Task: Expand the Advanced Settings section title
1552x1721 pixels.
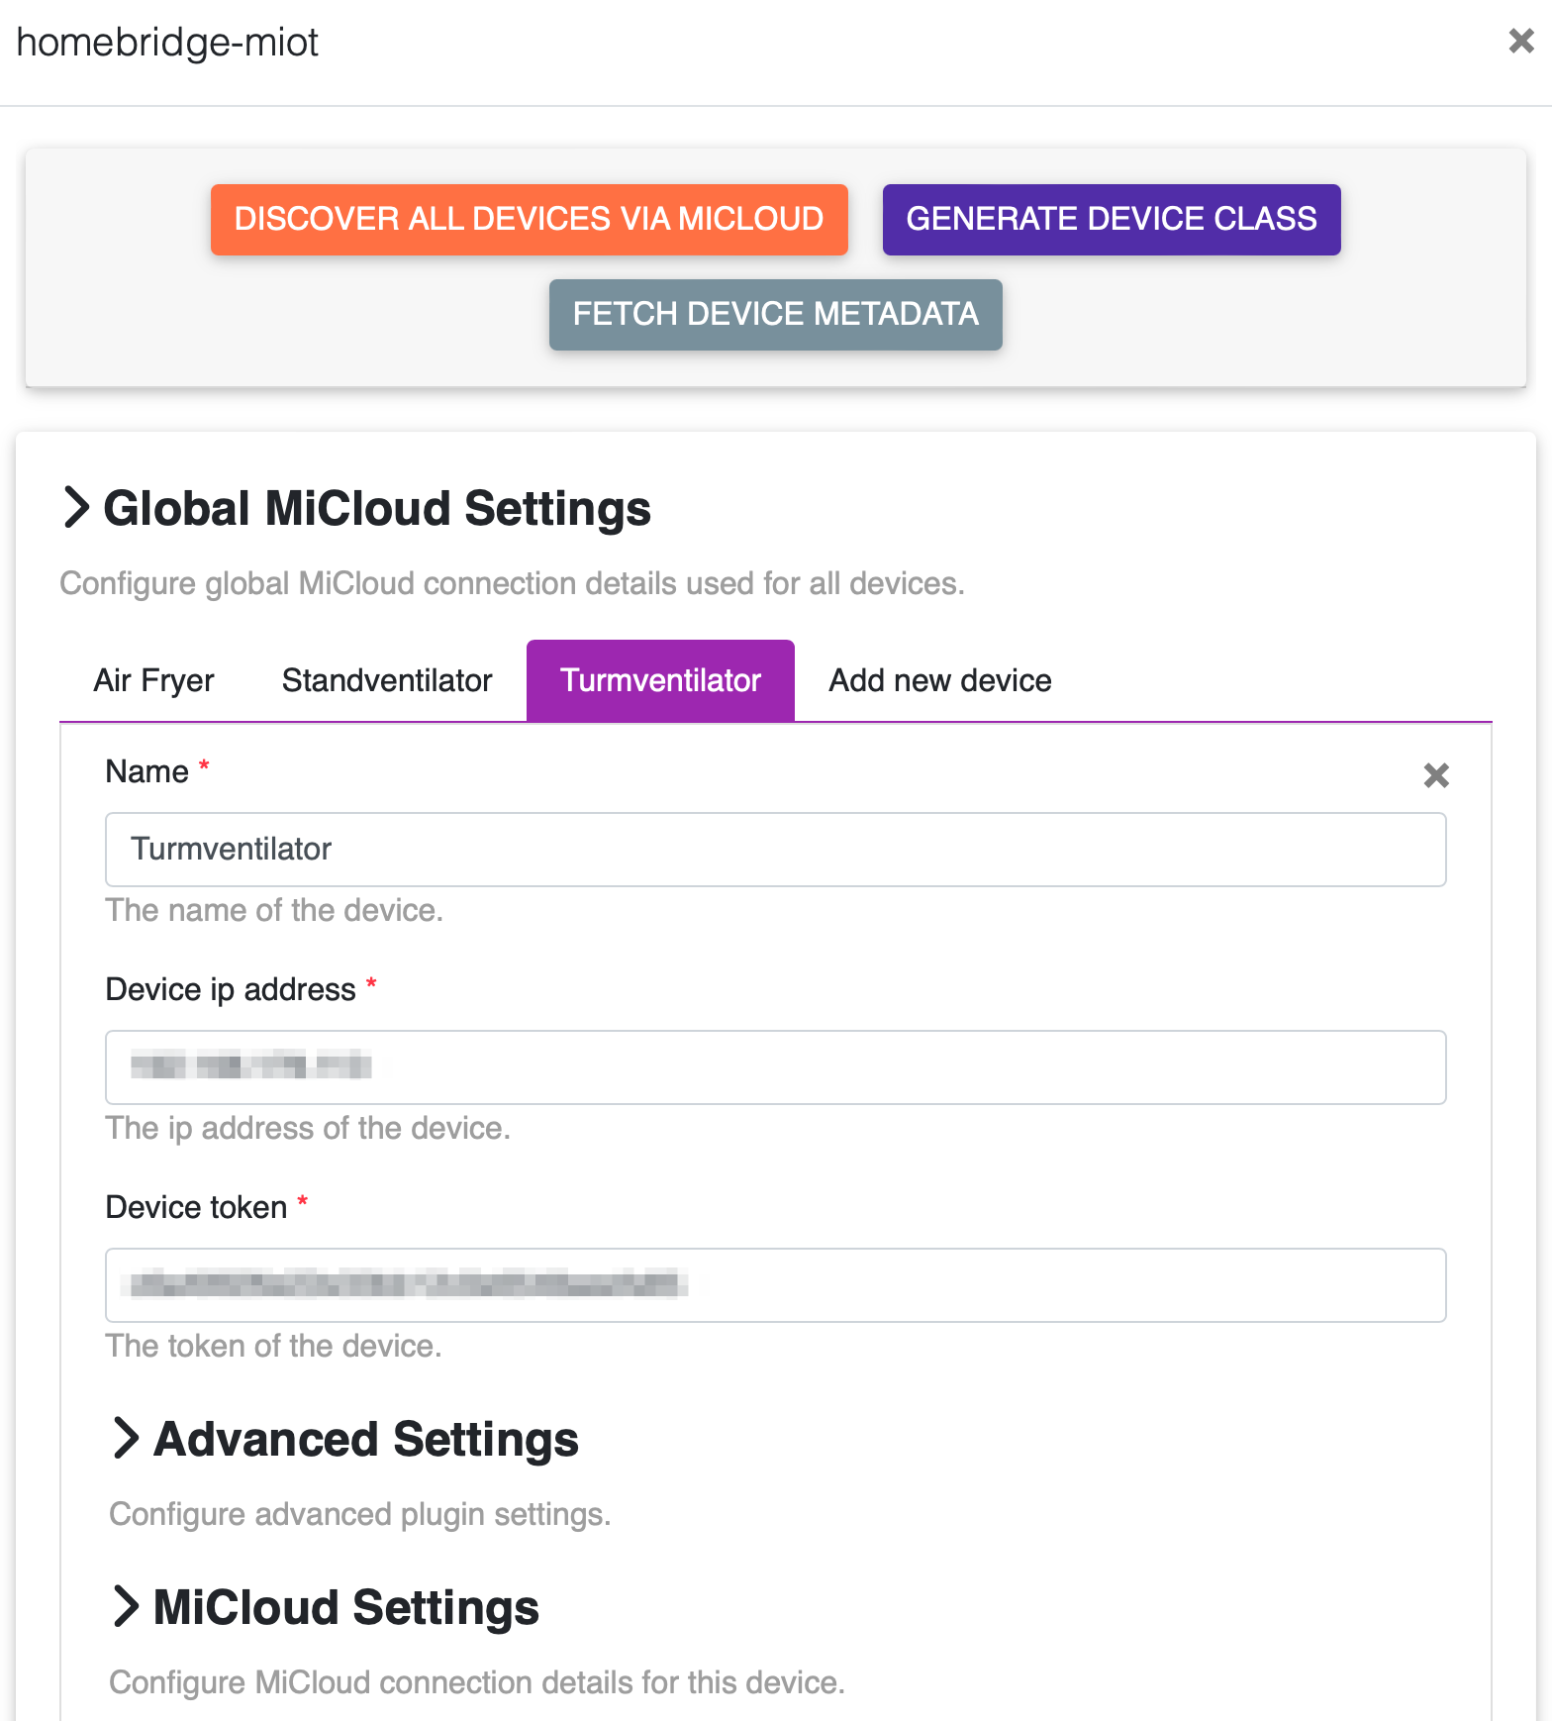Action: 366,1439
